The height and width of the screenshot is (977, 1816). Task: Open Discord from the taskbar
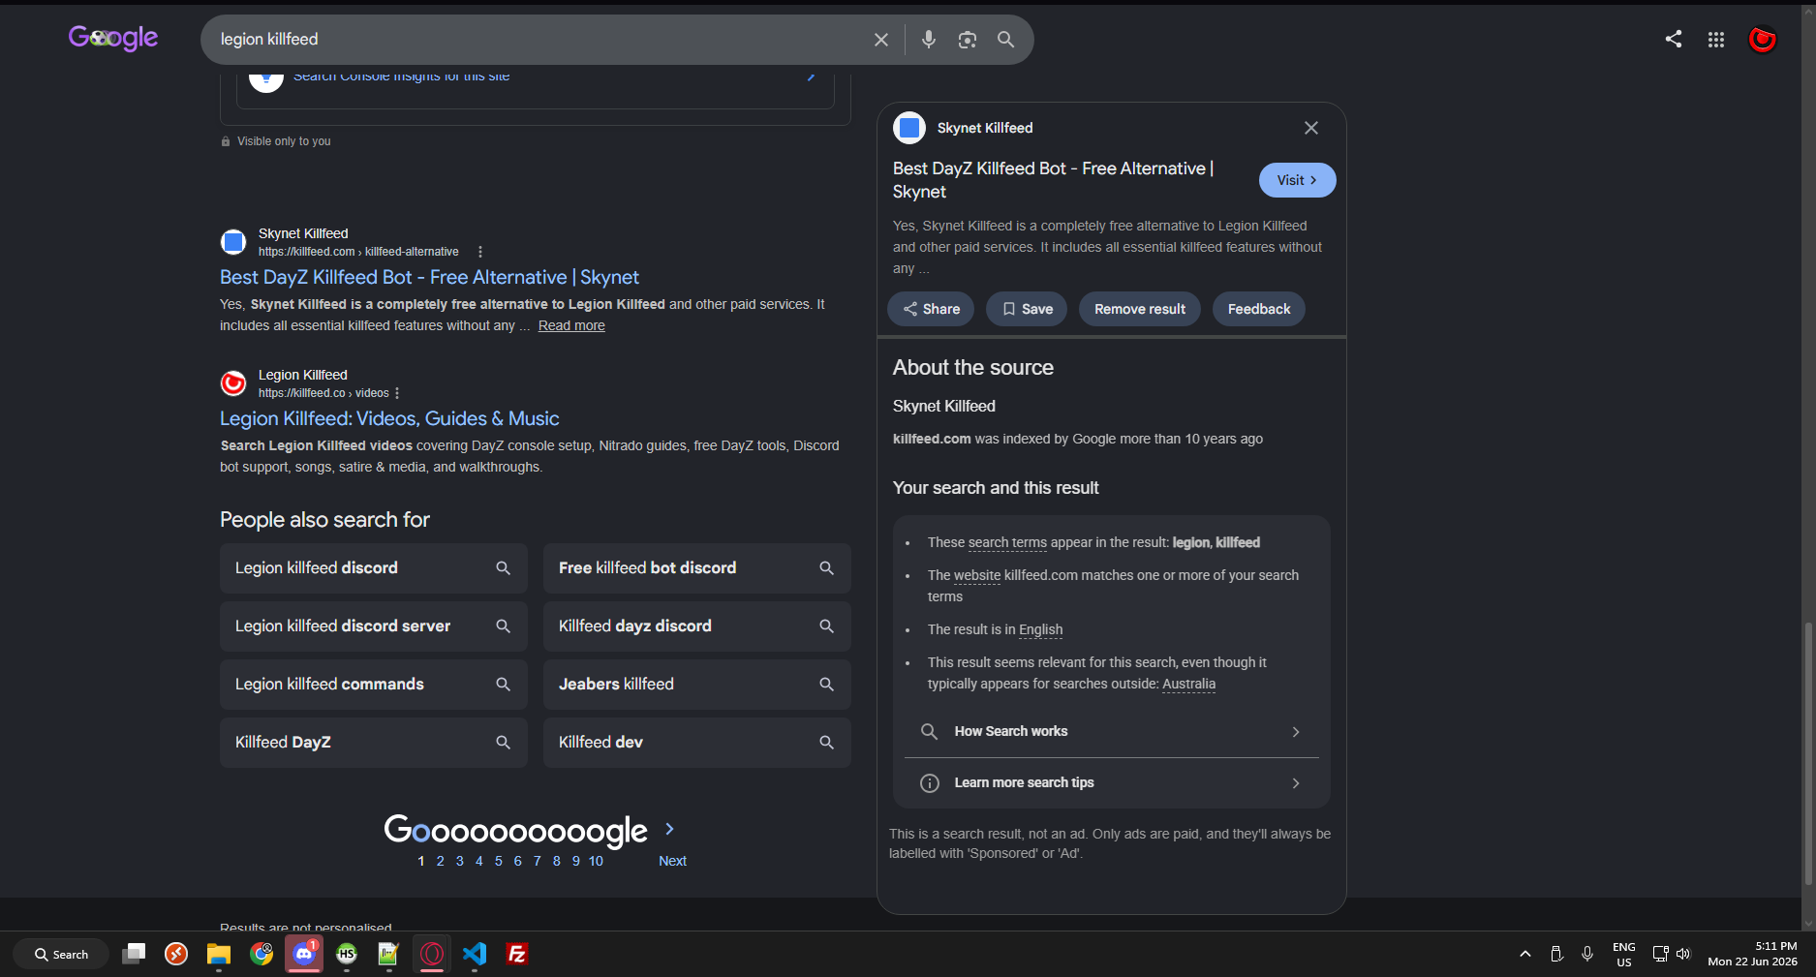pyautogui.click(x=304, y=954)
